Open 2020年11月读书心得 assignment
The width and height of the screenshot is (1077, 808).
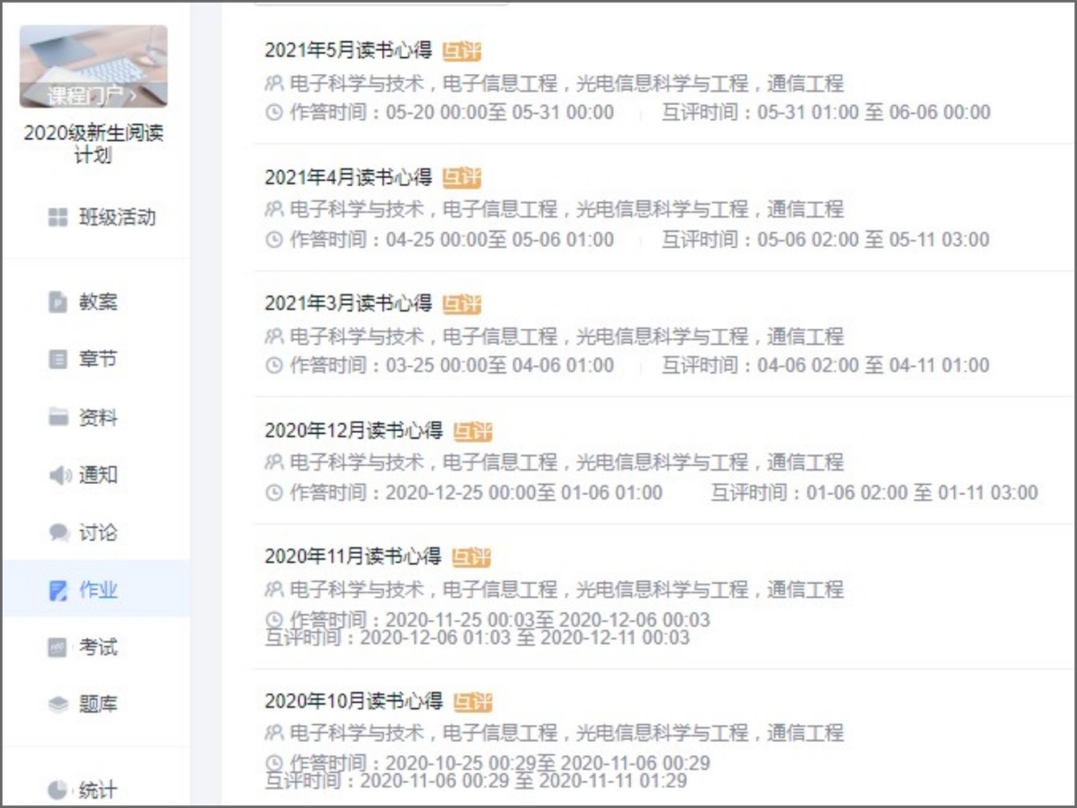[353, 557]
